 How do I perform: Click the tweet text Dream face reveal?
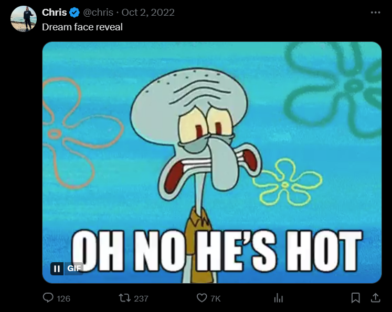click(82, 27)
